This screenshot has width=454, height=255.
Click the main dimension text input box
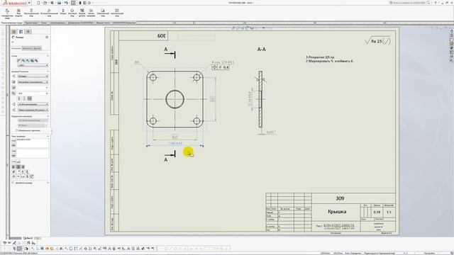coord(33,143)
